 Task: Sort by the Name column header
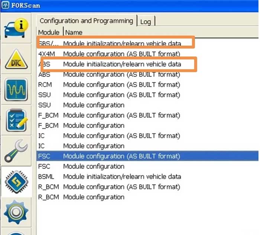pyautogui.click(x=74, y=32)
